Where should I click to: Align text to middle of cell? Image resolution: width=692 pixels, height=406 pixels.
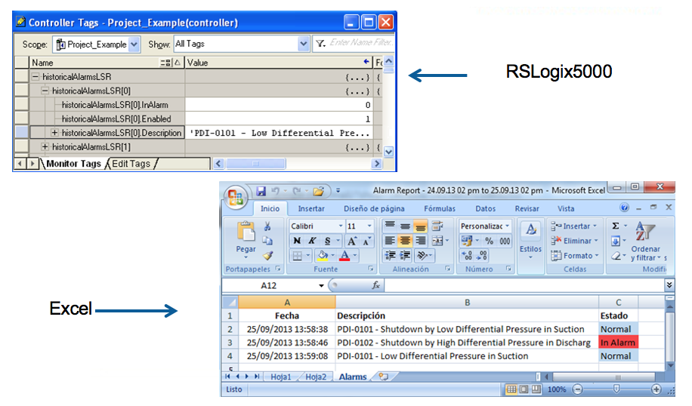click(x=405, y=226)
